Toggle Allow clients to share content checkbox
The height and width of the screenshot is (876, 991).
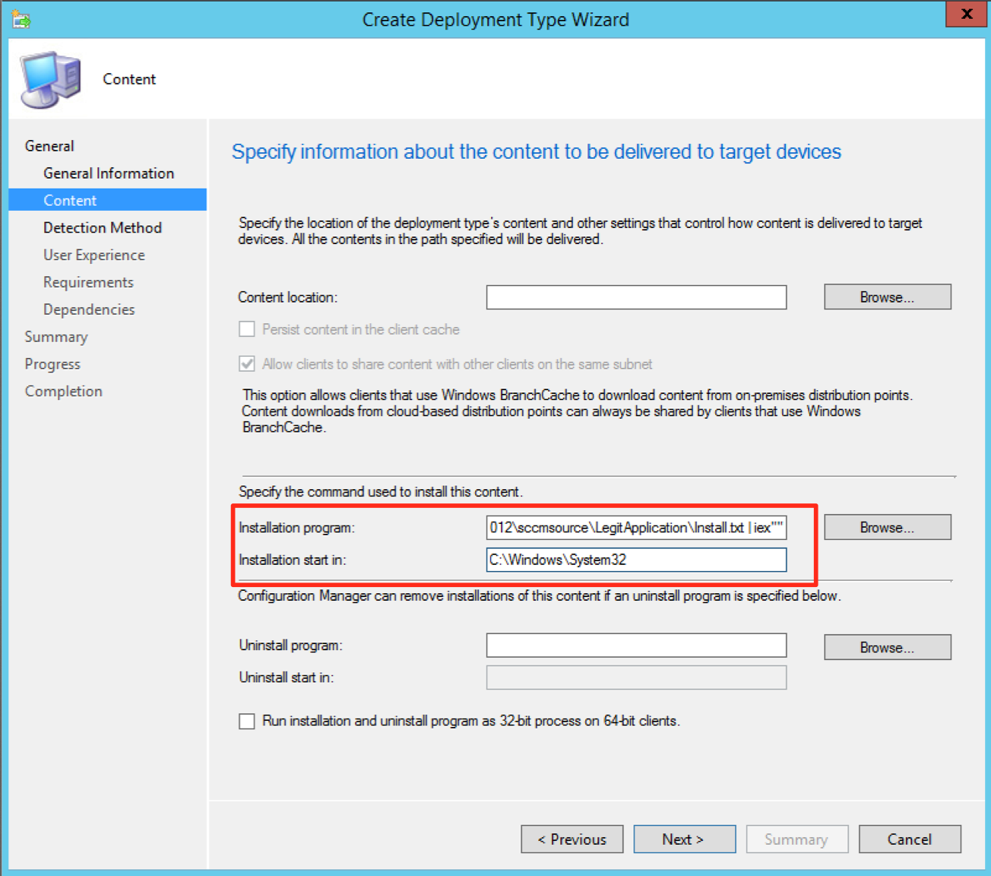click(247, 364)
